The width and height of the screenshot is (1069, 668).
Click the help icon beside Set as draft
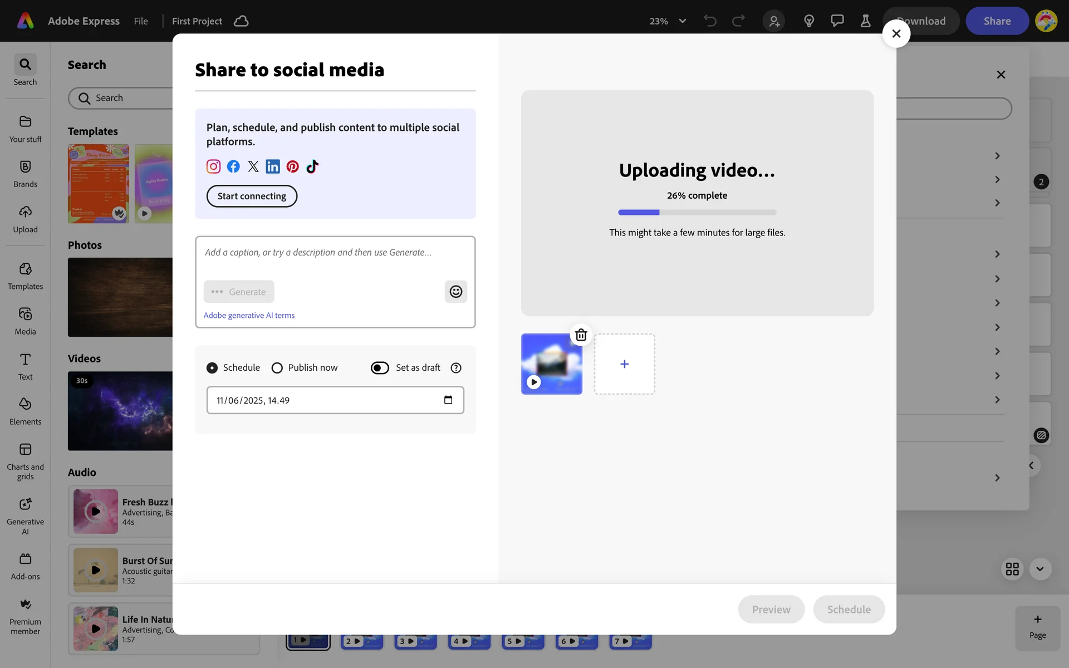click(x=456, y=368)
